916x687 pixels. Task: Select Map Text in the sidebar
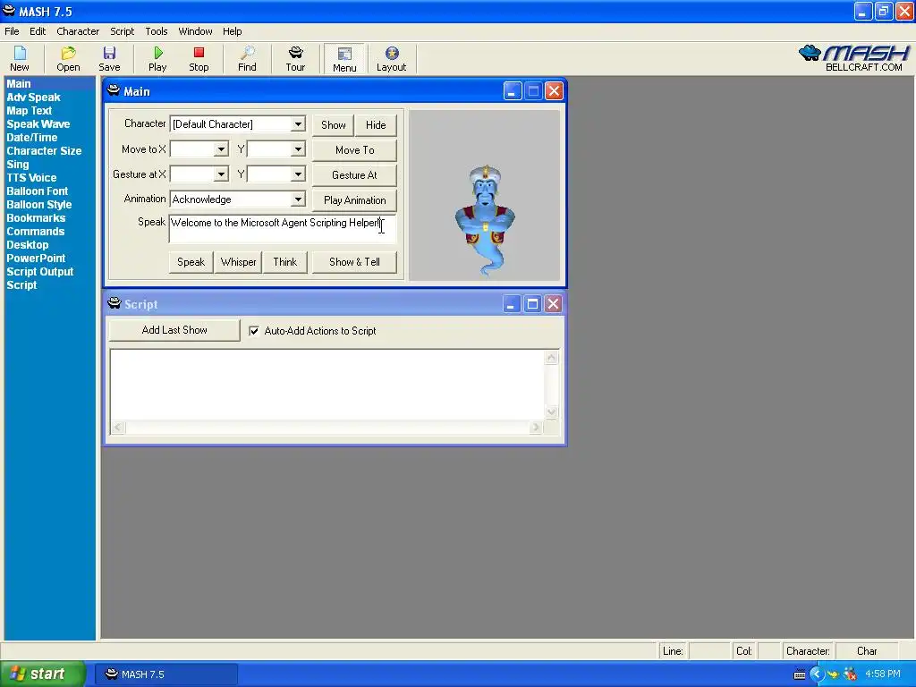pyautogui.click(x=30, y=111)
